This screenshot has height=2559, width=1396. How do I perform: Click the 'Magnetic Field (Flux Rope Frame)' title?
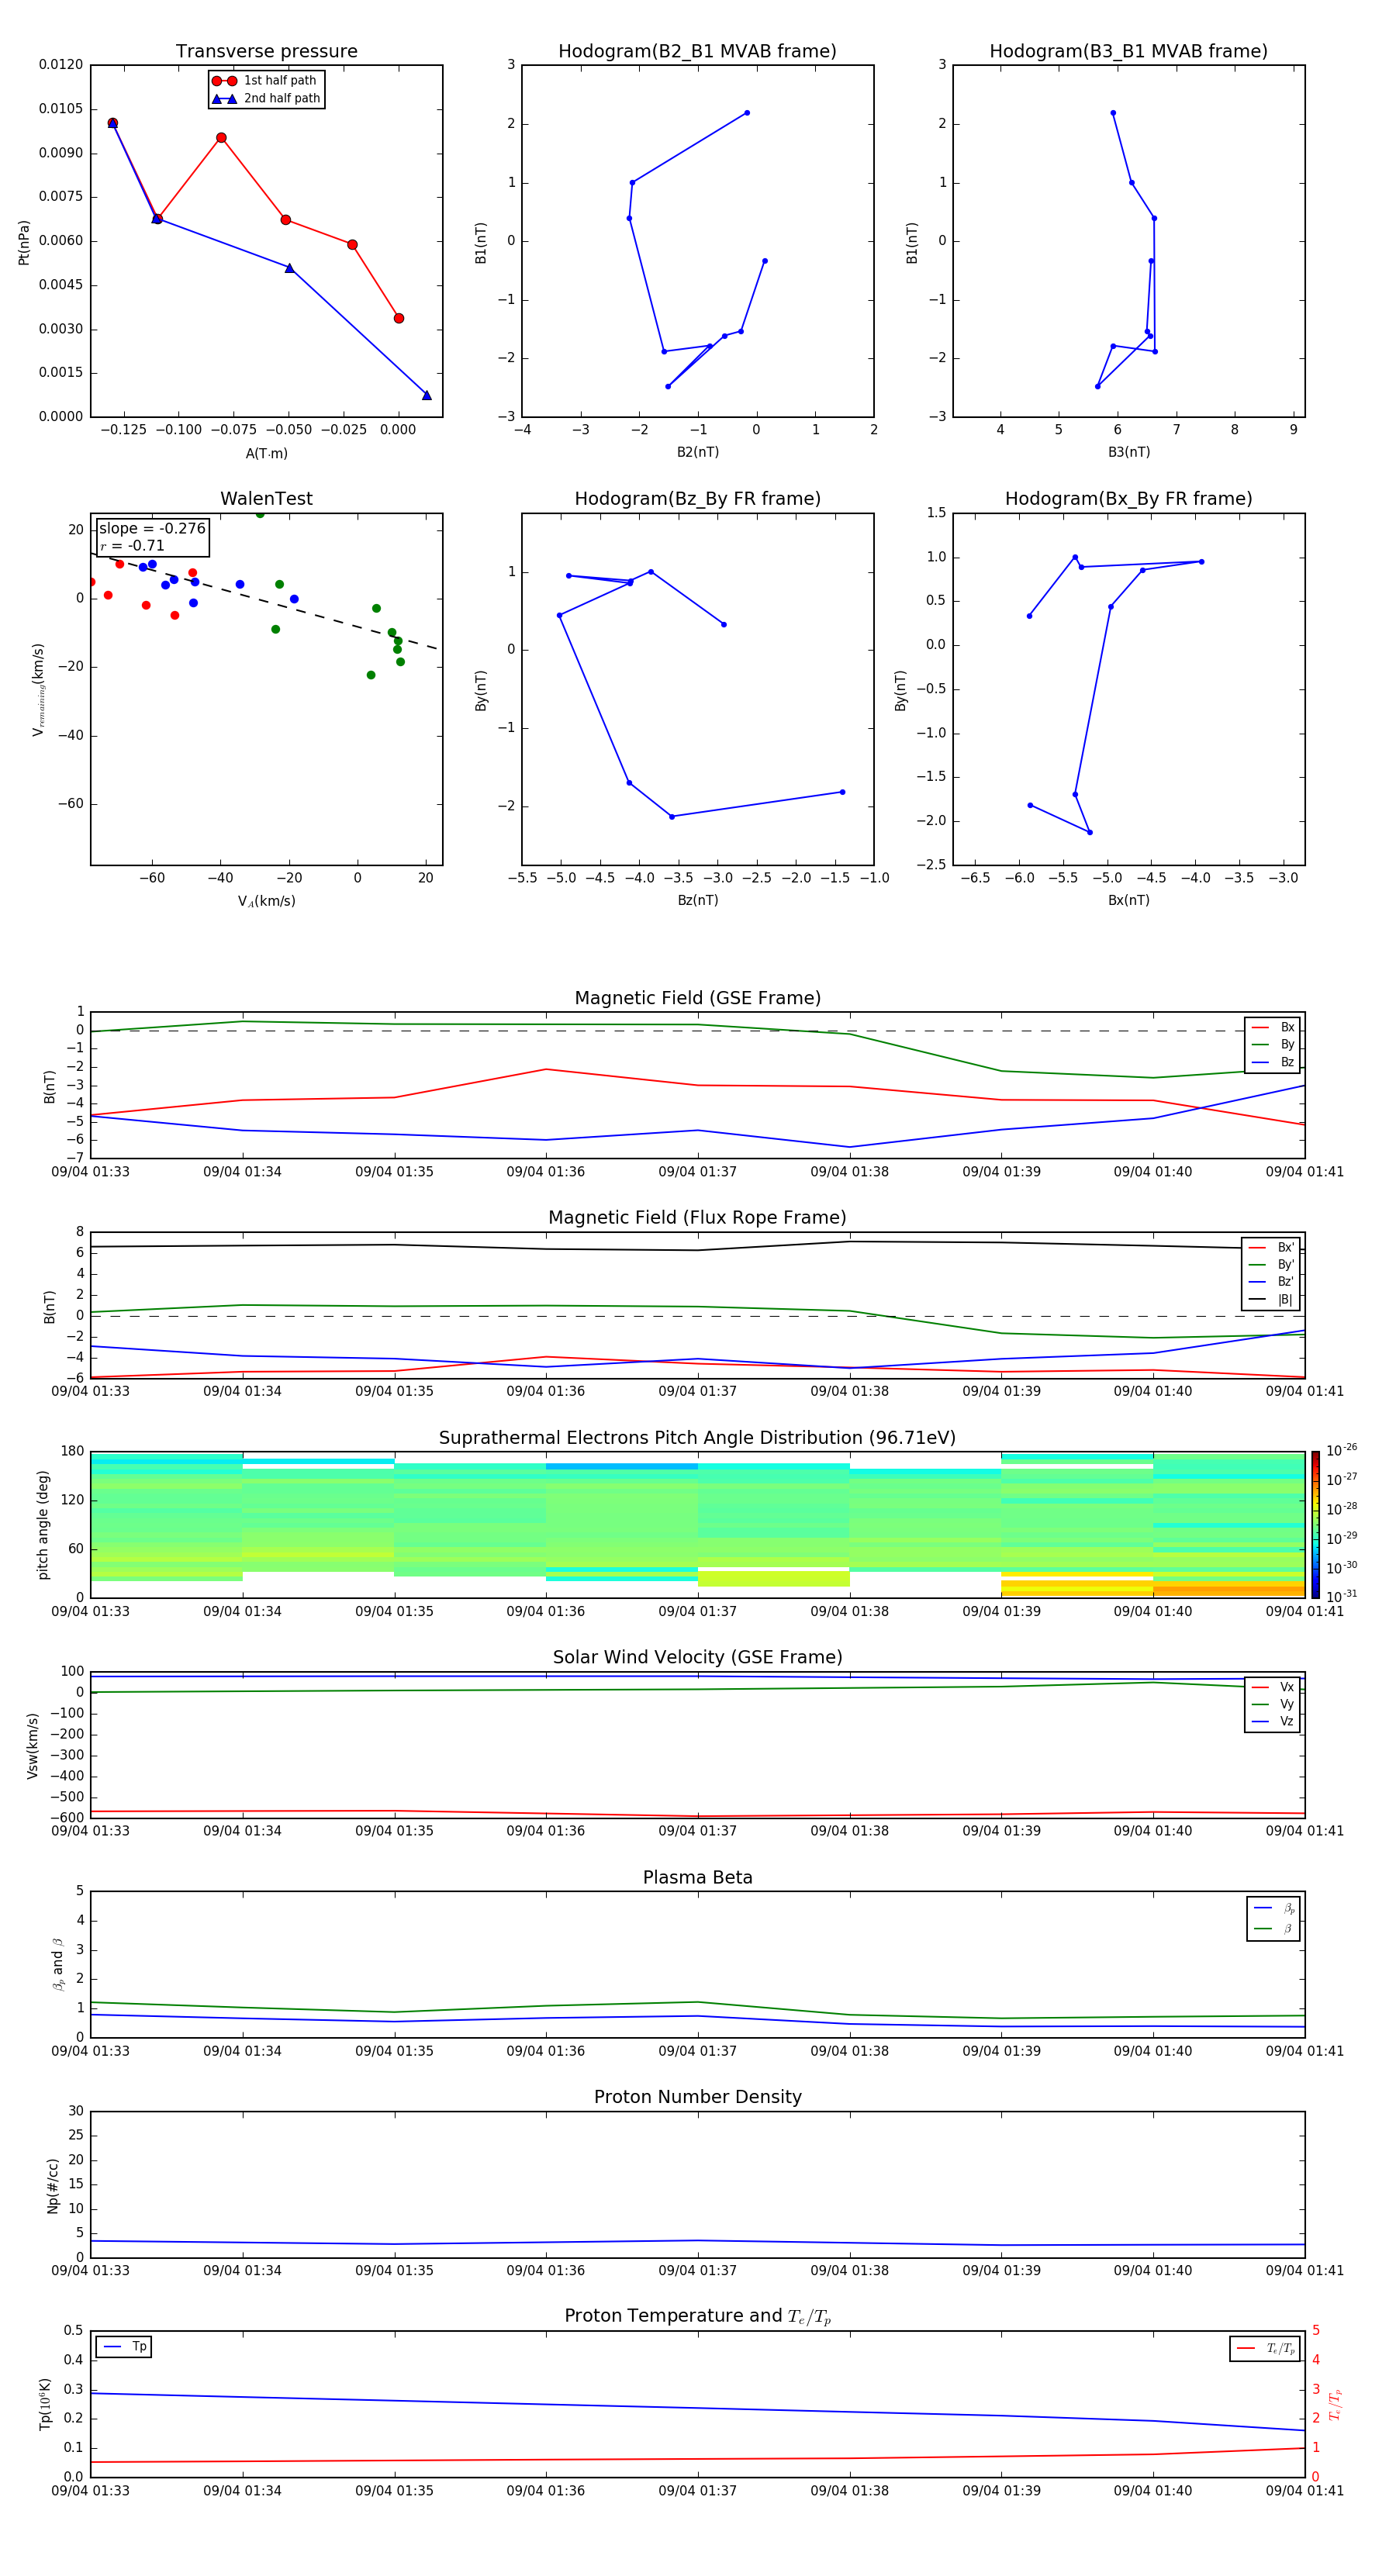[x=697, y=1218]
